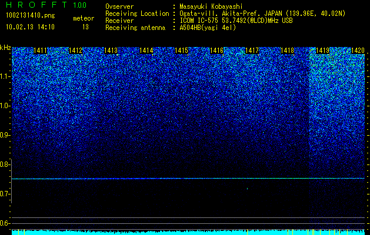Click the 0.8 kHz axis label
This screenshot has width=370, height=235.
tap(5, 164)
